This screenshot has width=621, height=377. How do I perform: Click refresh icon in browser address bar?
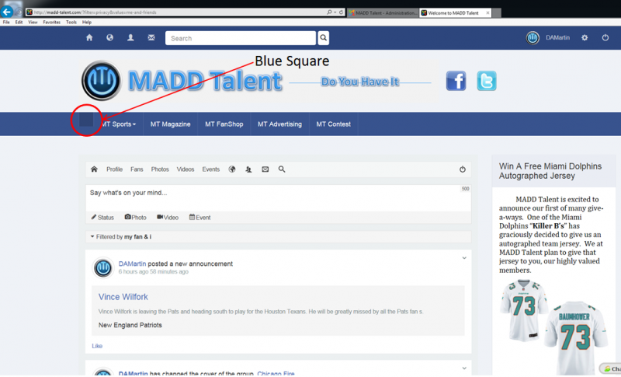[x=341, y=12]
